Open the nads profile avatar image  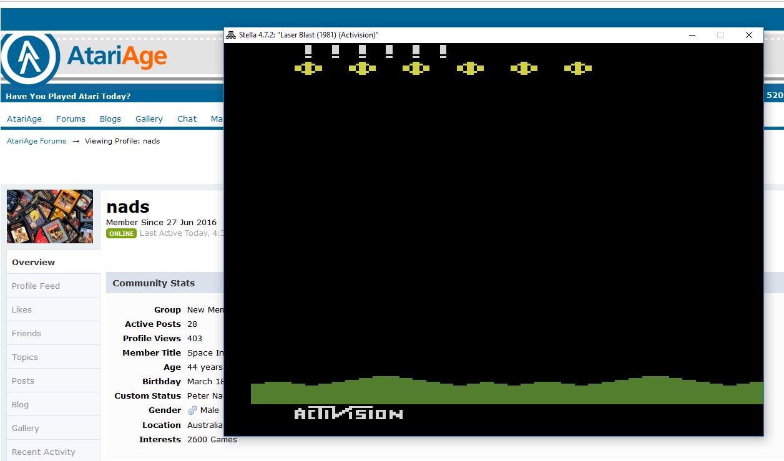coord(50,216)
